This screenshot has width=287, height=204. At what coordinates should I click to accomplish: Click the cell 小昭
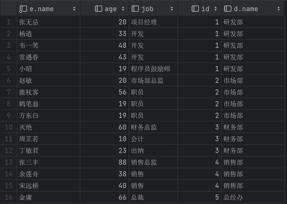tap(26, 69)
